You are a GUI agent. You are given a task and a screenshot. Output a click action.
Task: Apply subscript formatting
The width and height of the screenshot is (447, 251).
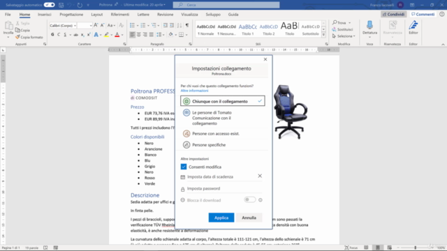pos(82,34)
